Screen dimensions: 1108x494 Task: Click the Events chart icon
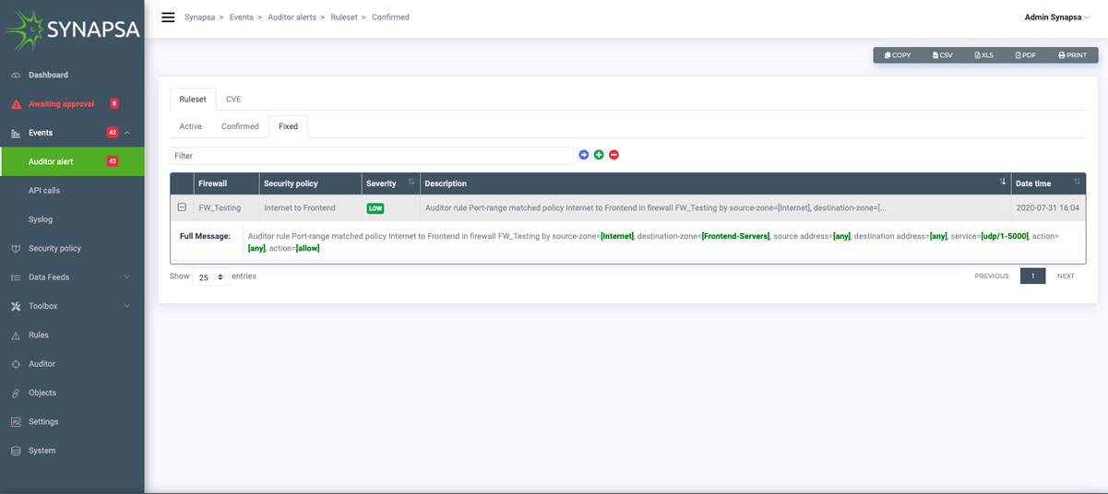tap(16, 134)
